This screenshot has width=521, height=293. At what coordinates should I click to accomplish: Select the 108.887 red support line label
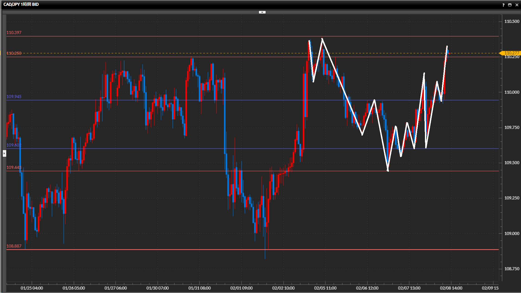(x=14, y=246)
